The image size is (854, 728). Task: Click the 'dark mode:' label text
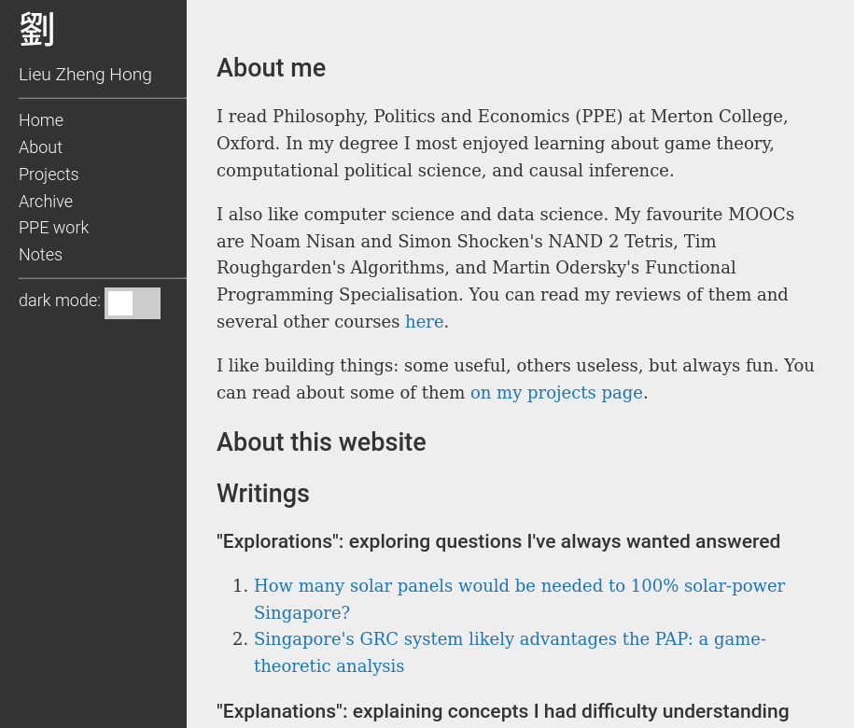(x=60, y=301)
